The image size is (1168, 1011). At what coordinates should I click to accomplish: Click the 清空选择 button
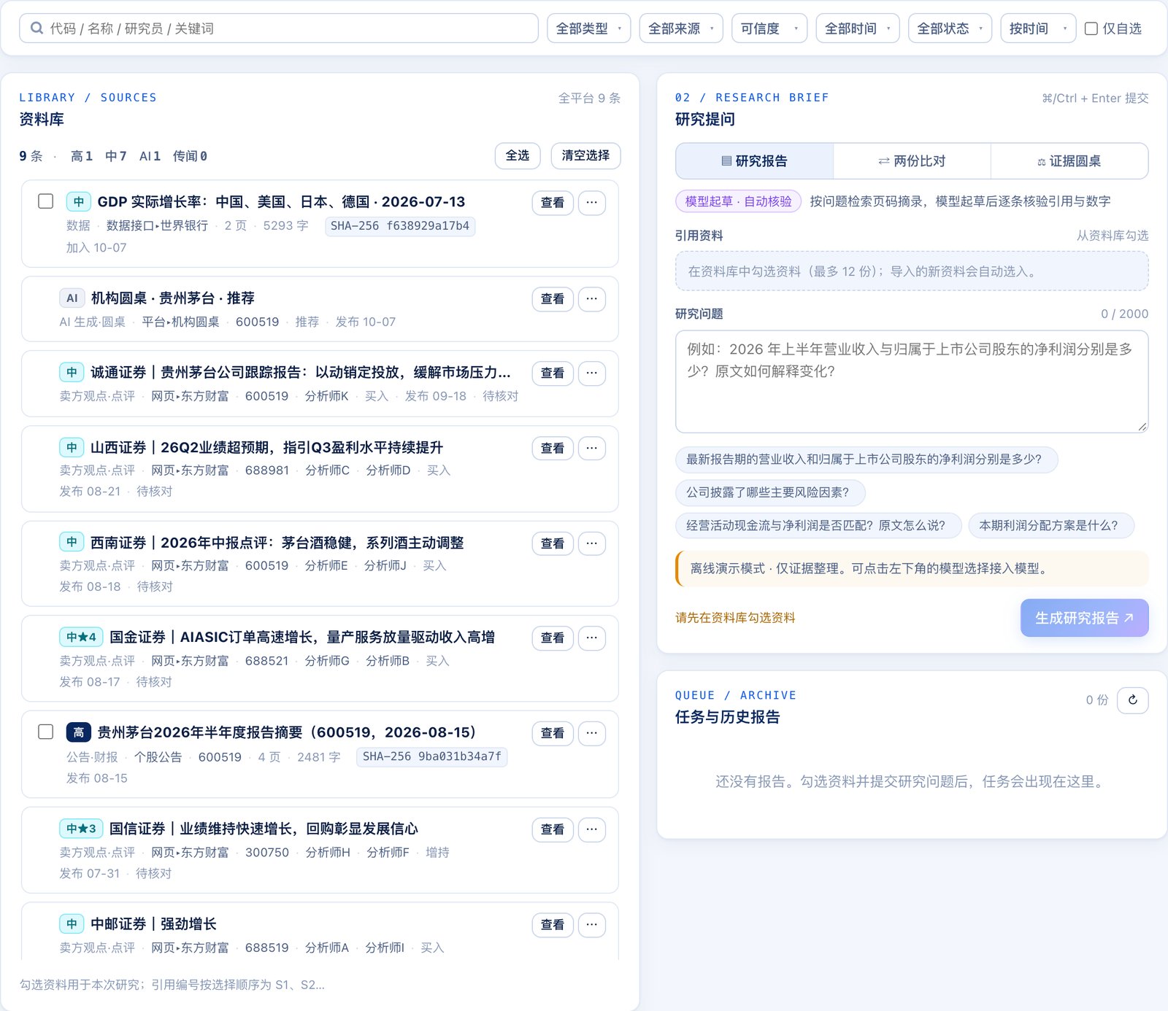pos(585,155)
